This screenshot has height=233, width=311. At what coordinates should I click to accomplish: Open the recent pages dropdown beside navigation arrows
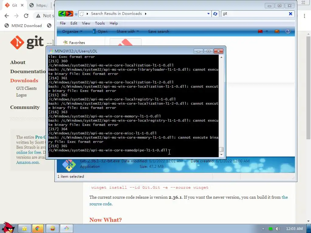[x=76, y=14]
